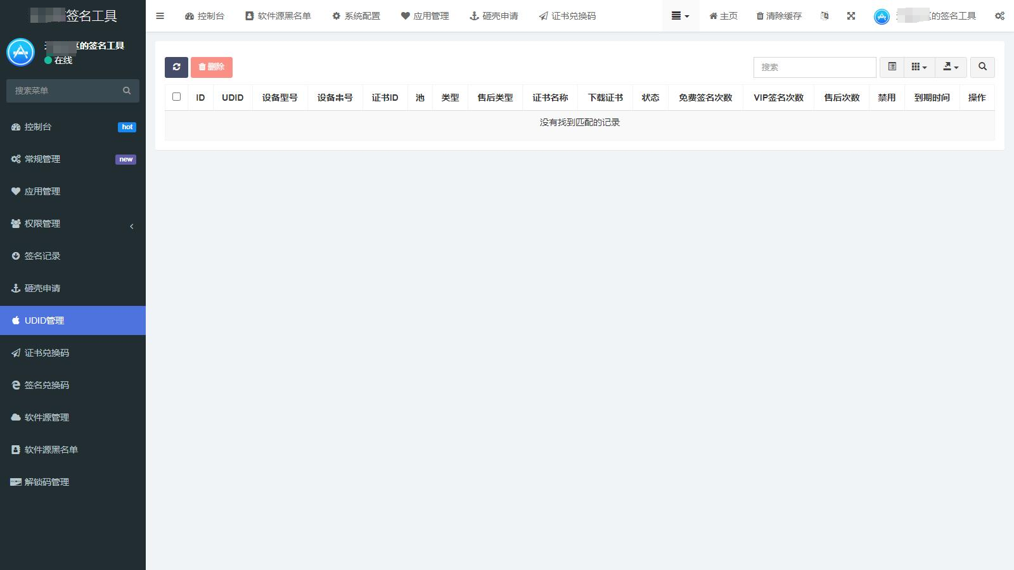Open the export dropdown
1014x570 pixels.
[x=950, y=67]
